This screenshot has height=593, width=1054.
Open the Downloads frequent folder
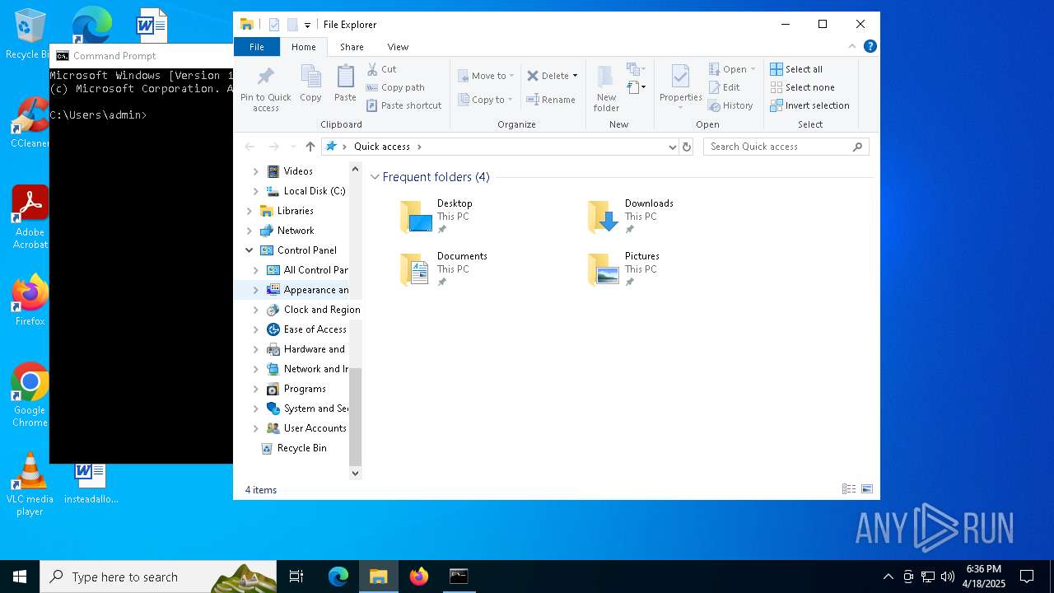pos(631,217)
